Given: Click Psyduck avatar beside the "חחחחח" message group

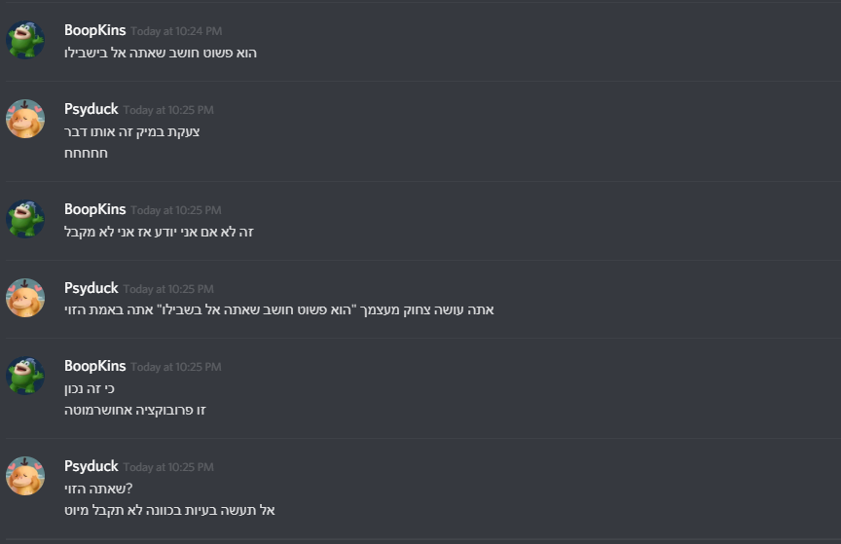Looking at the screenshot, I should (25, 119).
